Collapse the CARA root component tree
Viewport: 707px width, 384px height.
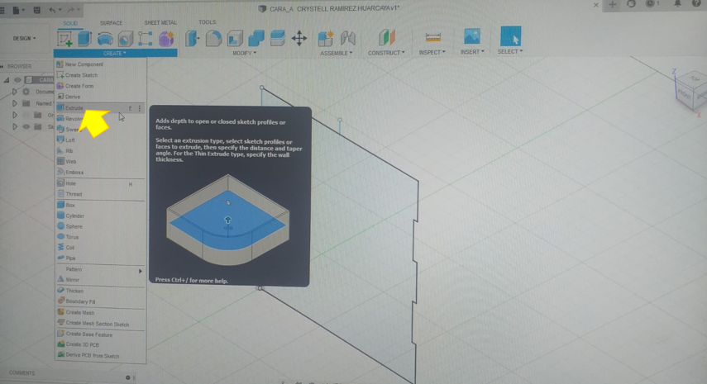tap(7, 80)
